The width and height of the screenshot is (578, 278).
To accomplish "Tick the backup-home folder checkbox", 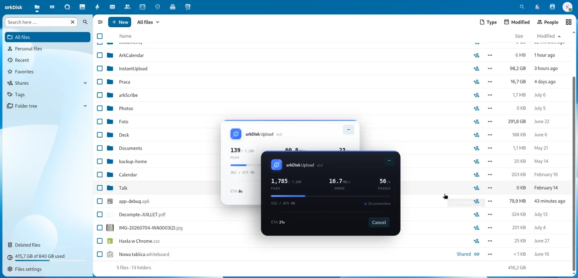I will tap(99, 162).
